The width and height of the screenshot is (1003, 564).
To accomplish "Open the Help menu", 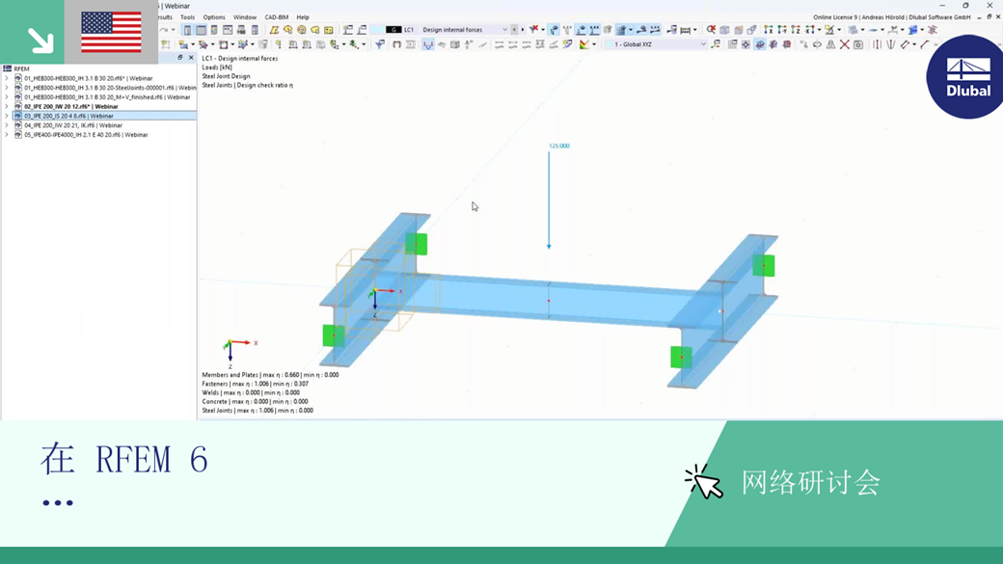I will click(303, 17).
